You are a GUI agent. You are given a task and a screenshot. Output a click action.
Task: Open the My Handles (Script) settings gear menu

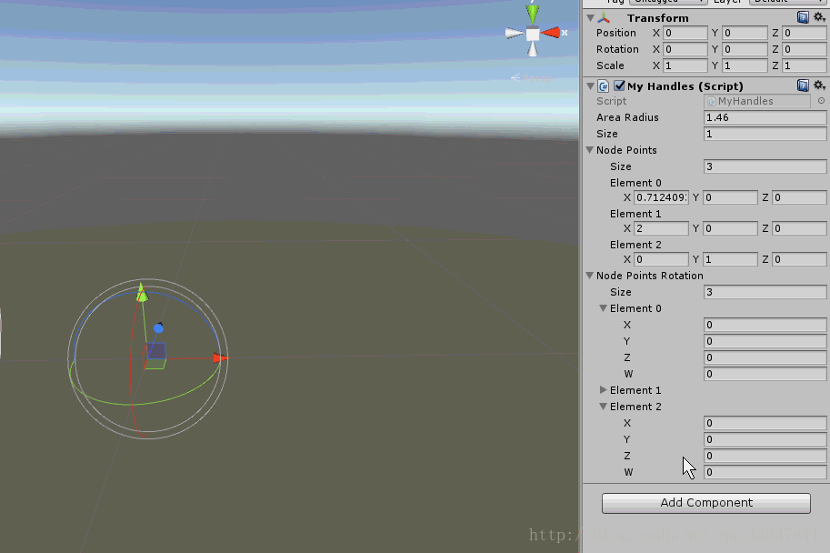821,85
